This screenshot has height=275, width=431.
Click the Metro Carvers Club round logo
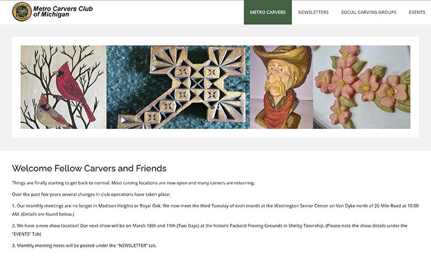coord(22,12)
